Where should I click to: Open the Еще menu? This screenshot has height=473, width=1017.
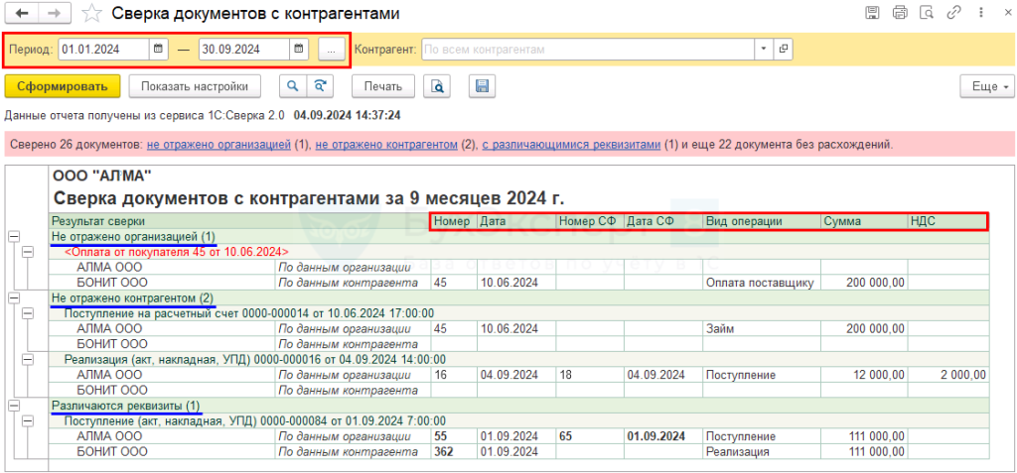[985, 86]
